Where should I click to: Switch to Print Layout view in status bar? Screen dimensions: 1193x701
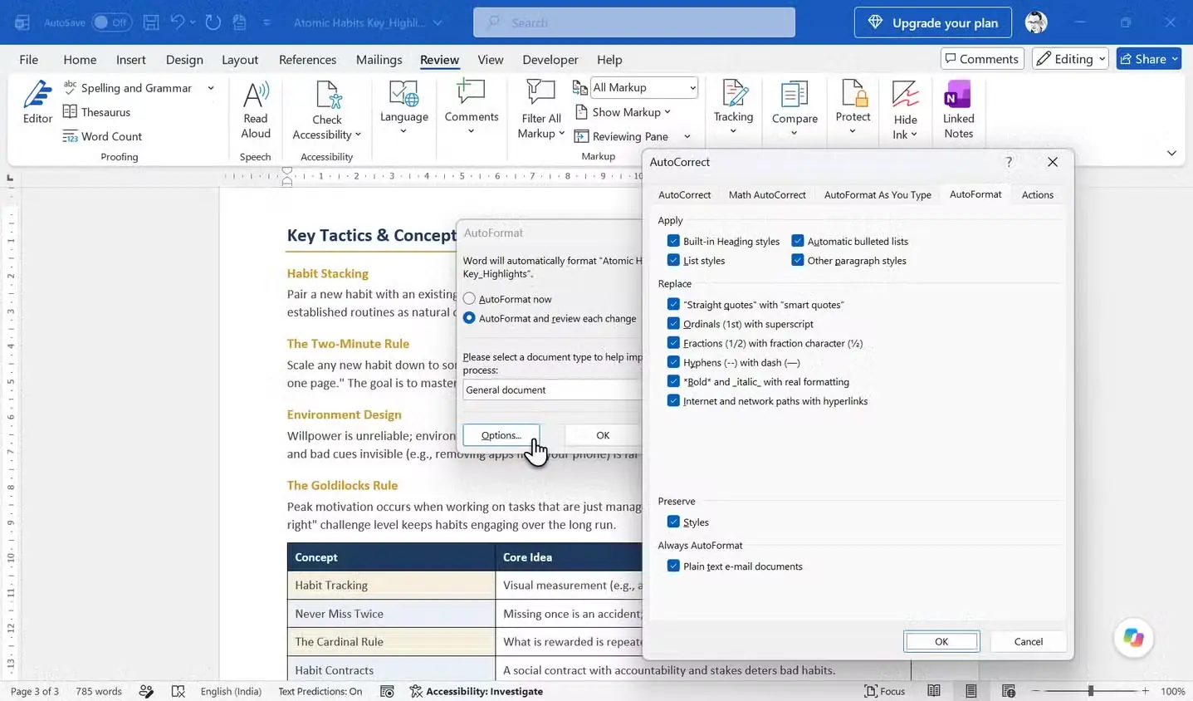[x=971, y=691]
